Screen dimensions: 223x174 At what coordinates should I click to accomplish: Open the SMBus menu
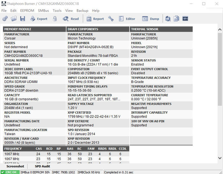pyautogui.click(x=43, y=10)
